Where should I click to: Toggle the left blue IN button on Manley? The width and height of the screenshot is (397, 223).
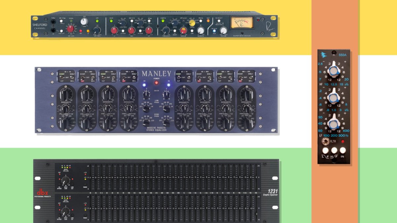(144, 85)
